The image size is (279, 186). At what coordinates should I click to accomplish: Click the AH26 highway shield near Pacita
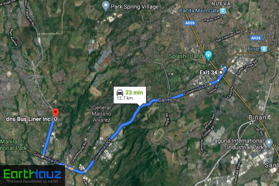coord(190,23)
